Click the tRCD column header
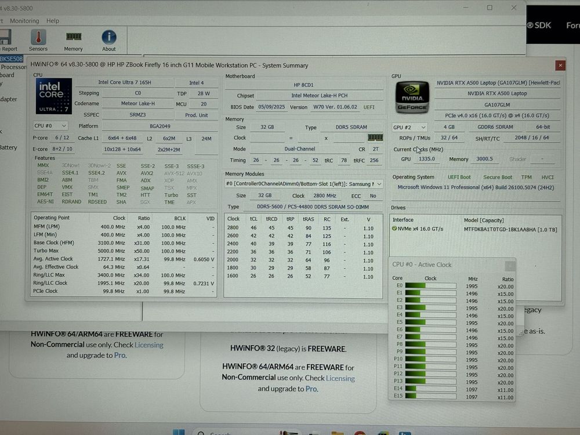 click(271, 219)
